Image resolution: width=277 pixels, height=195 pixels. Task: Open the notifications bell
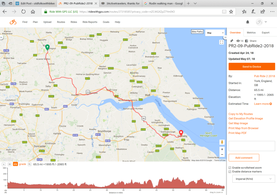pyautogui.click(x=248, y=22)
